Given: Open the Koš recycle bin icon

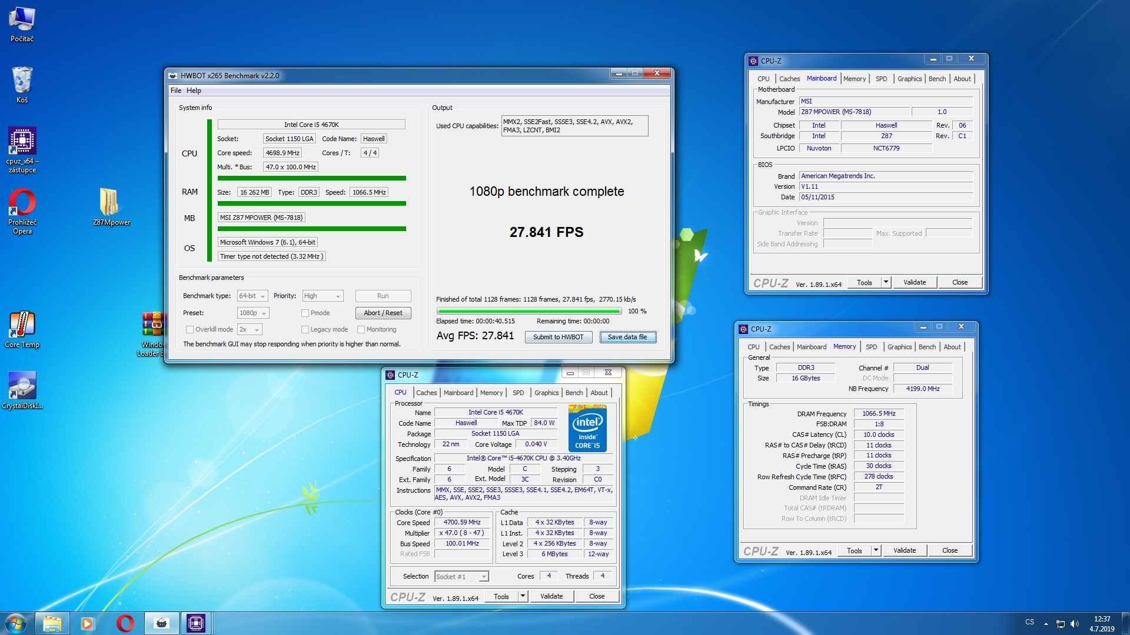Looking at the screenshot, I should (x=22, y=85).
